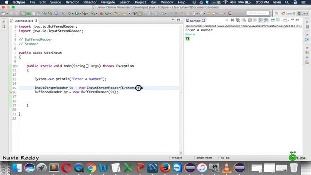Open TeamViewer from the Dock
This screenshot has height=175, width=311.
pos(177,168)
